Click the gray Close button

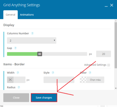pyautogui.click(x=16, y=97)
